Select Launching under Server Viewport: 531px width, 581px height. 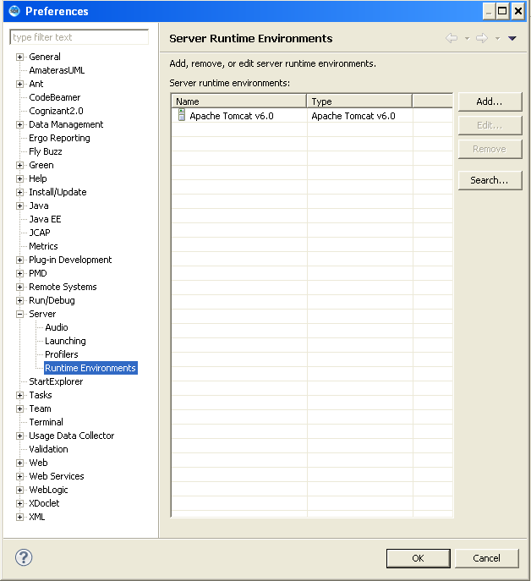click(65, 341)
